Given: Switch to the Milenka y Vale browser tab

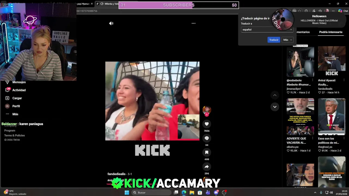Looking at the screenshot, I should [x=109, y=4].
